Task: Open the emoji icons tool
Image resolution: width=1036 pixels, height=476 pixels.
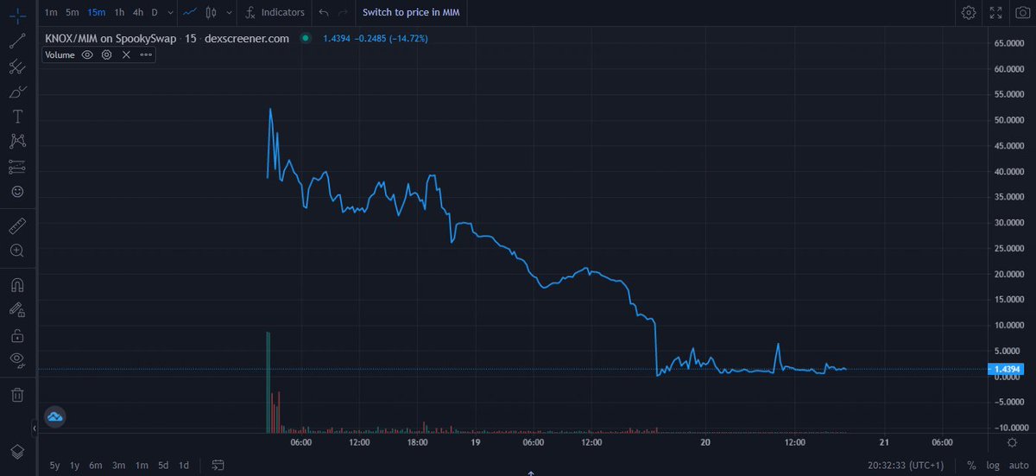Action: point(16,192)
